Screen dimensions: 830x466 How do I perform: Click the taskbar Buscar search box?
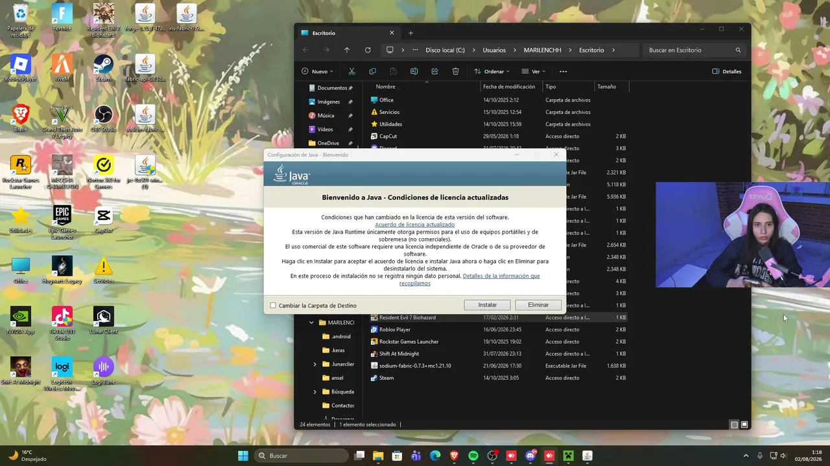click(x=301, y=456)
